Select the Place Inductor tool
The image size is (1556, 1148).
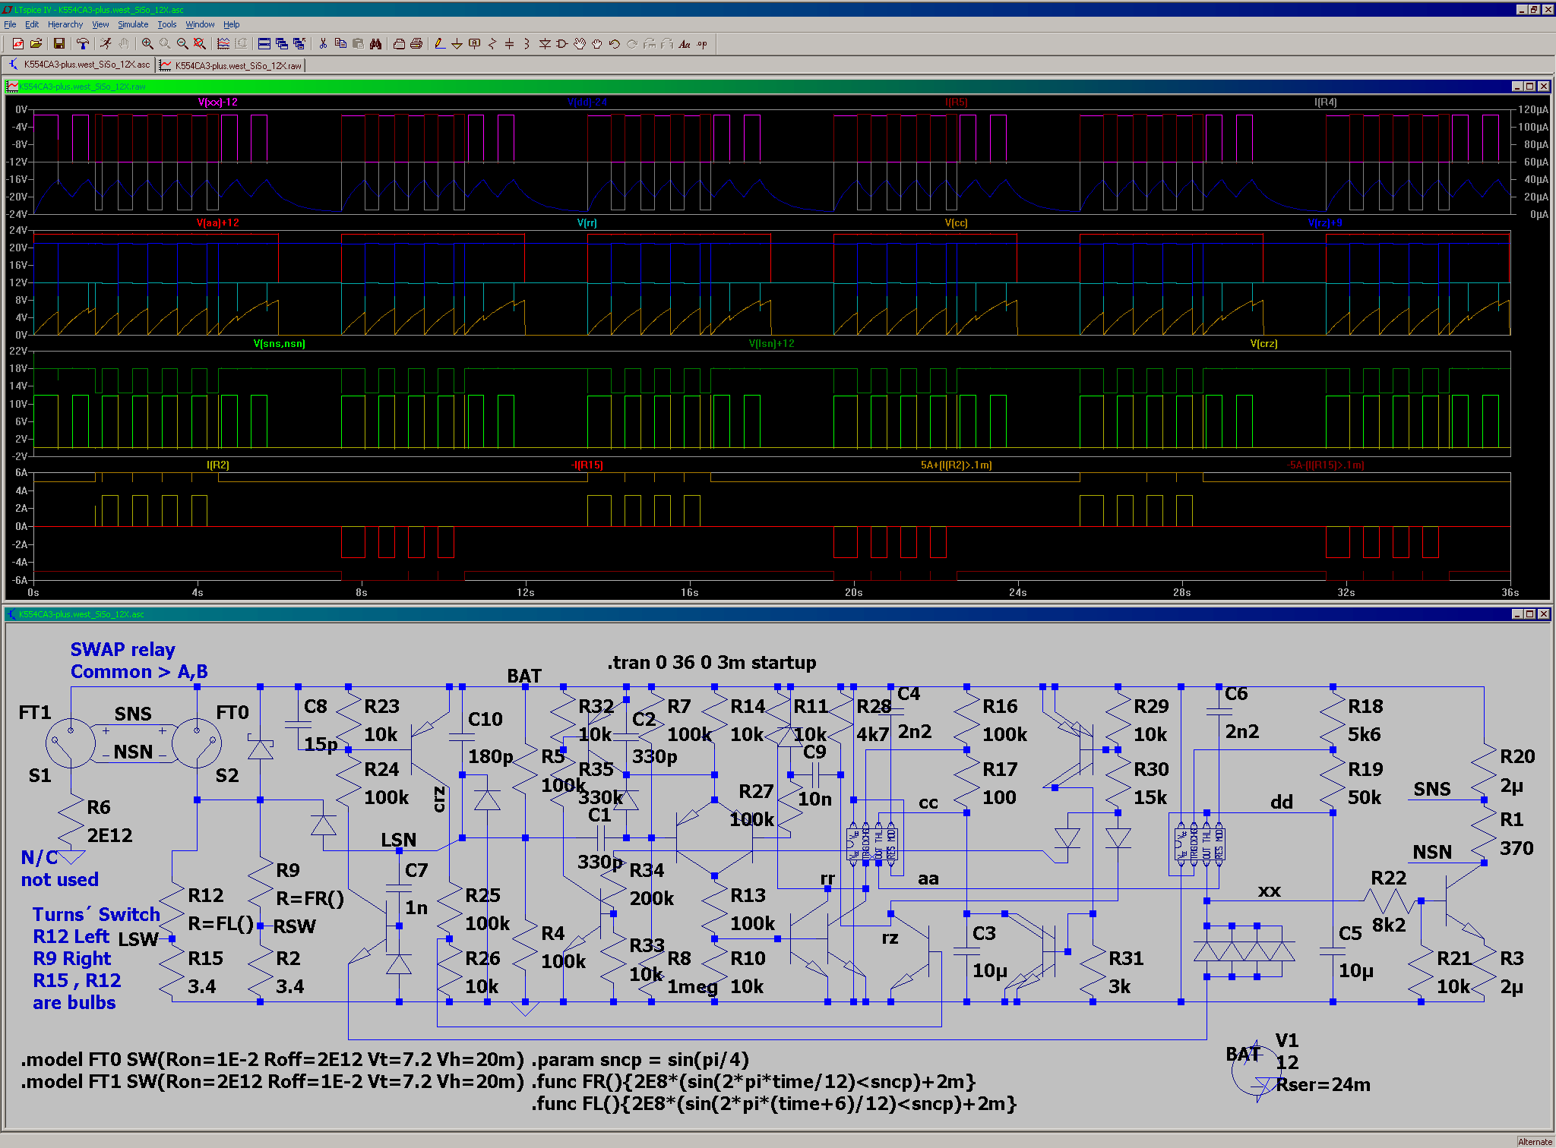[527, 44]
